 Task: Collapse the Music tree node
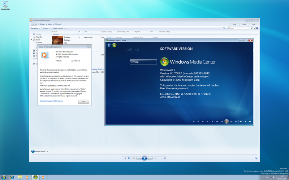click(33, 40)
